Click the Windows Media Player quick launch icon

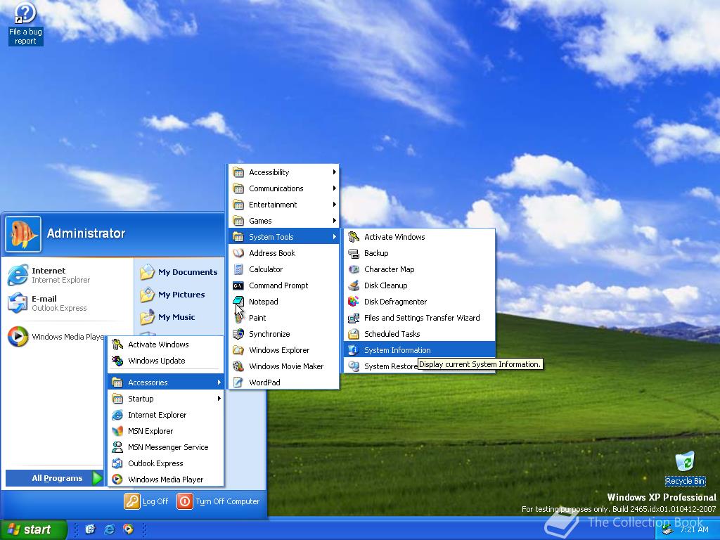click(128, 529)
